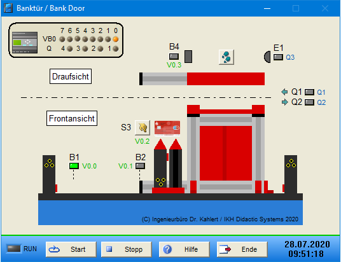The height and width of the screenshot is (262, 341).
Task: Toggle the E1 Q3 output indicator
Action: [278, 57]
